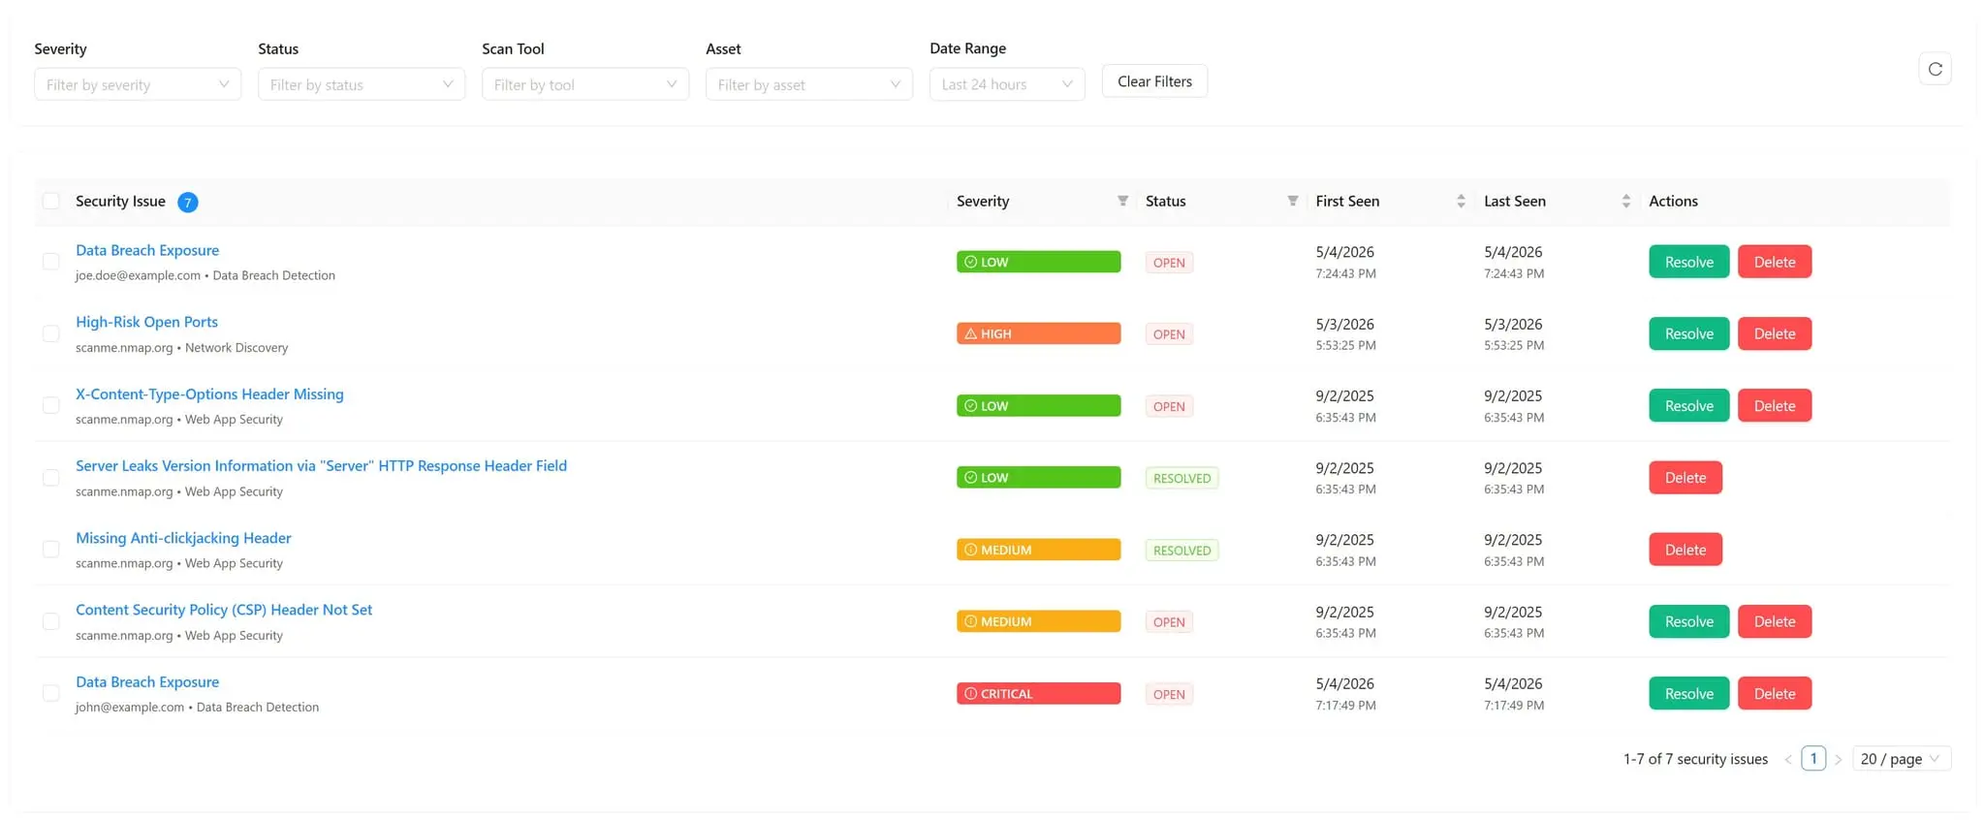
Task: Open the Filter by severity dropdown
Action: [138, 84]
